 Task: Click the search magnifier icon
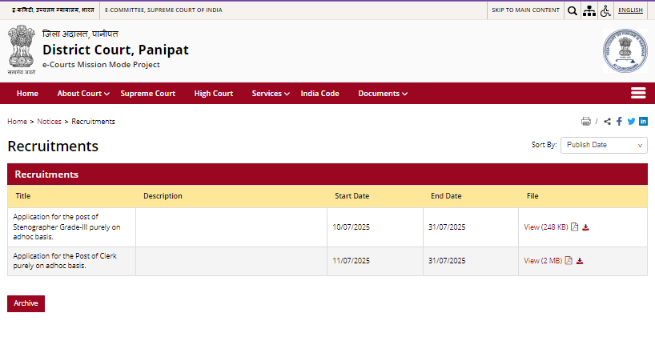click(572, 10)
